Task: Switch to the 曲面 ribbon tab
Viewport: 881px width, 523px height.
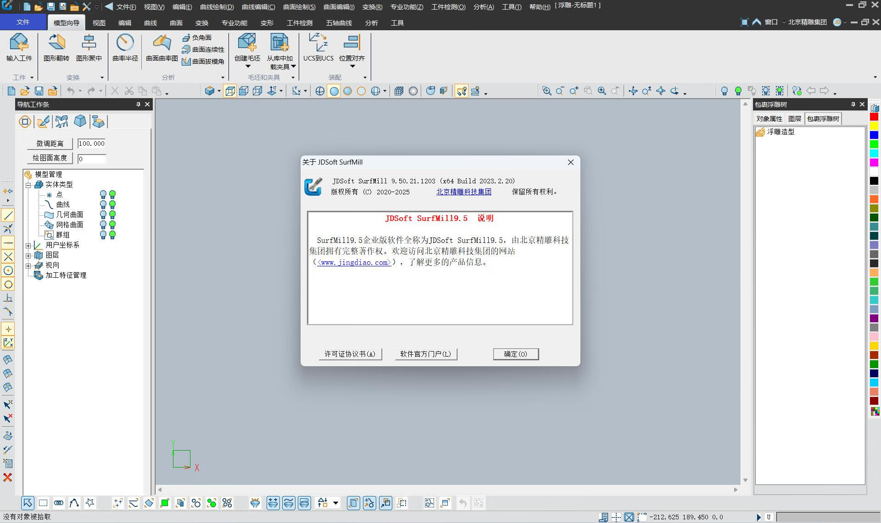Action: point(176,23)
